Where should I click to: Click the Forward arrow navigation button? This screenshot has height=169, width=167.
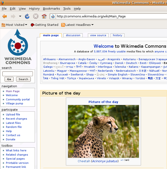coord(13,16)
